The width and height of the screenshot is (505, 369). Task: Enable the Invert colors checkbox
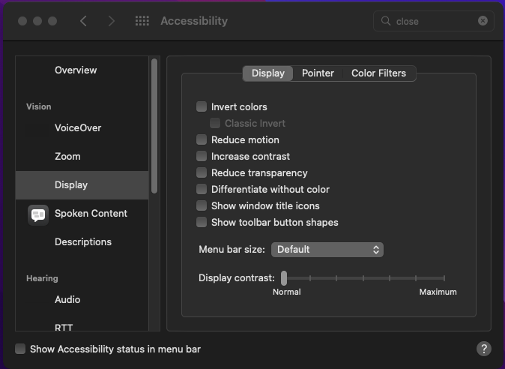(x=202, y=107)
